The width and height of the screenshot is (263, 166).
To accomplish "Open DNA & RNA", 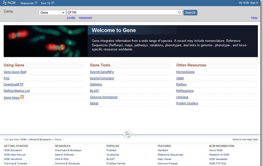I will [62, 159].
